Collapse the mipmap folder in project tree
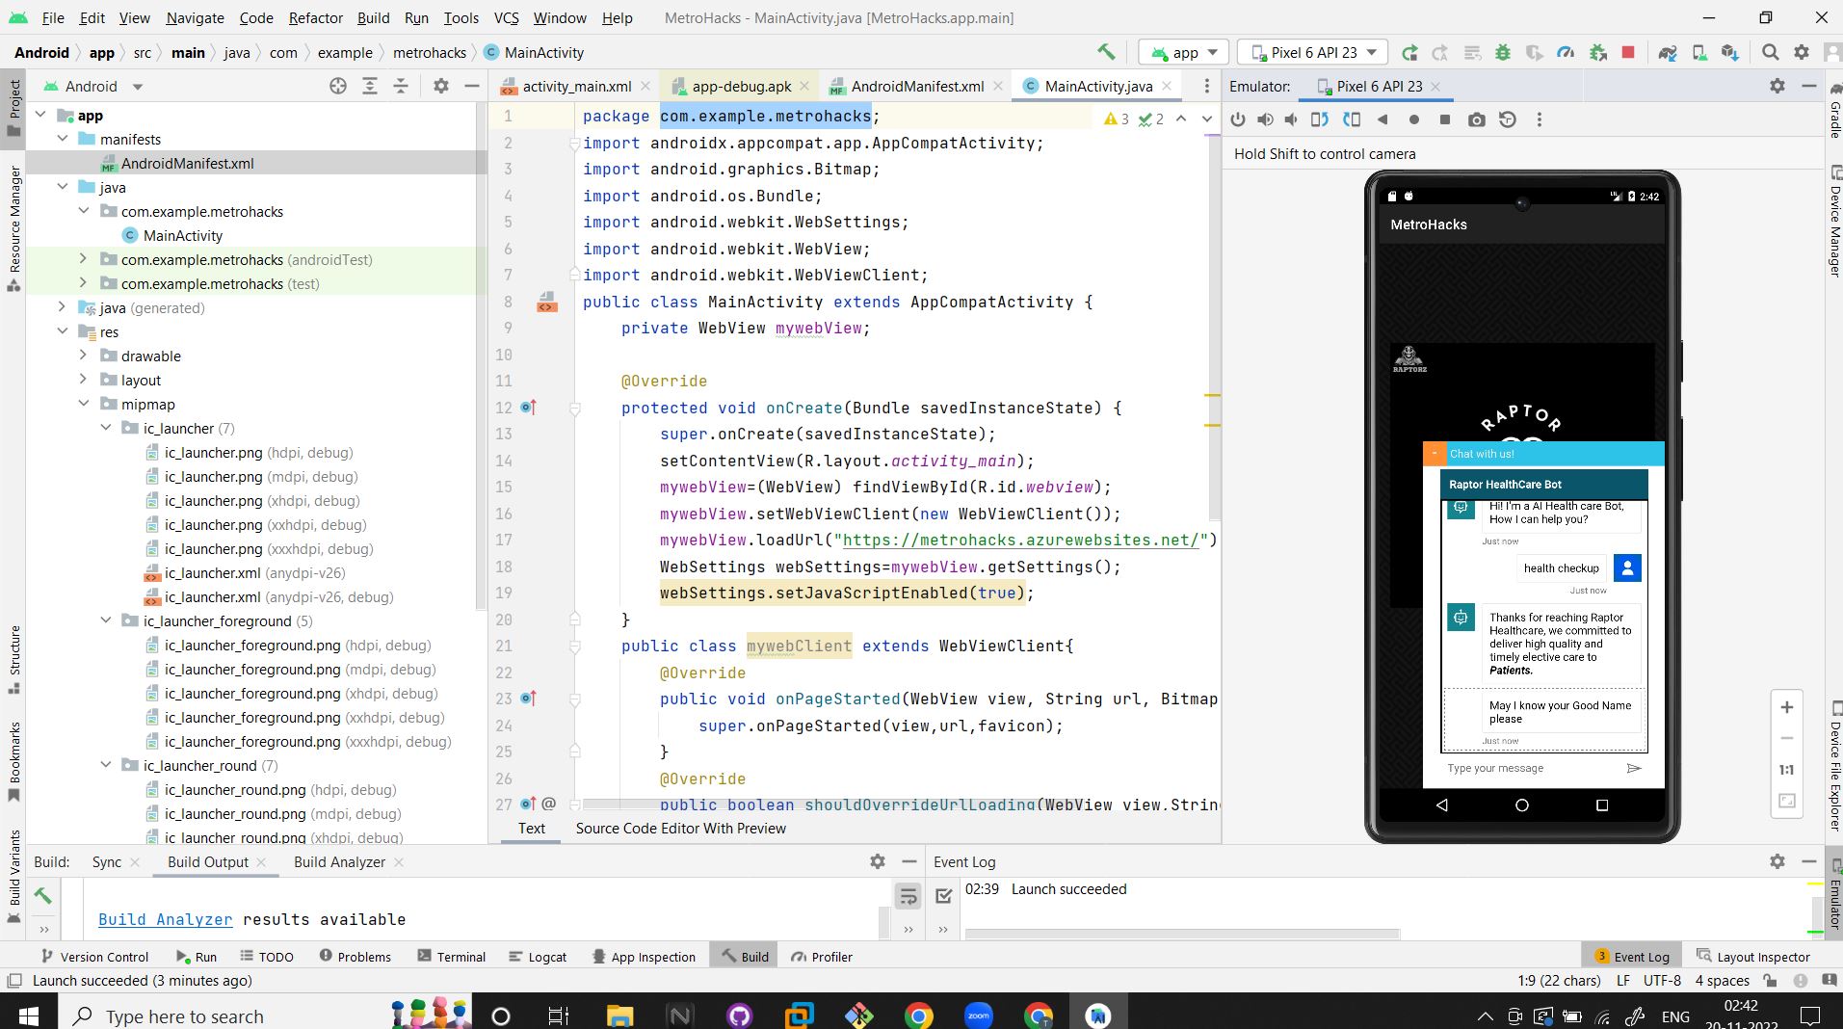This screenshot has height=1029, width=1843. (84, 405)
